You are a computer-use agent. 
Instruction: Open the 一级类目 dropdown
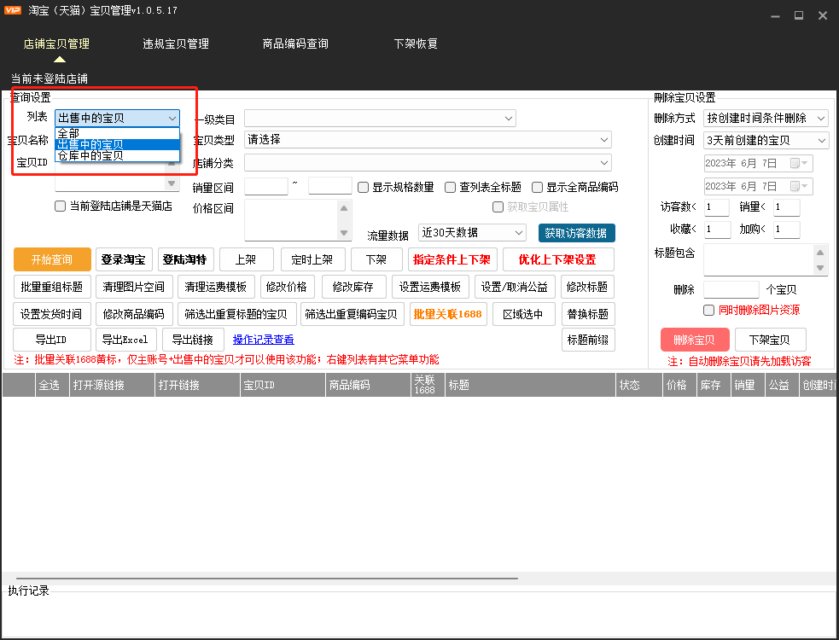pyautogui.click(x=380, y=119)
